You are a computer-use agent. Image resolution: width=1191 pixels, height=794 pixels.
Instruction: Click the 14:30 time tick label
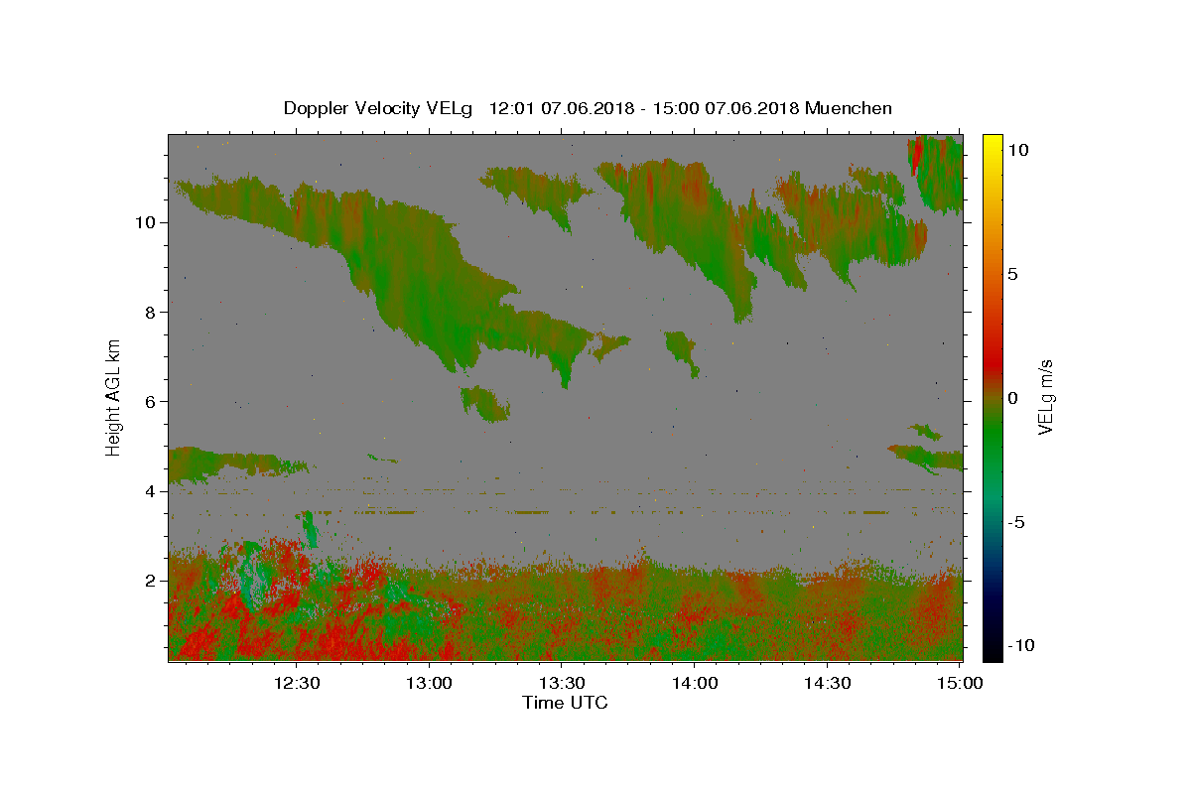coord(828,683)
